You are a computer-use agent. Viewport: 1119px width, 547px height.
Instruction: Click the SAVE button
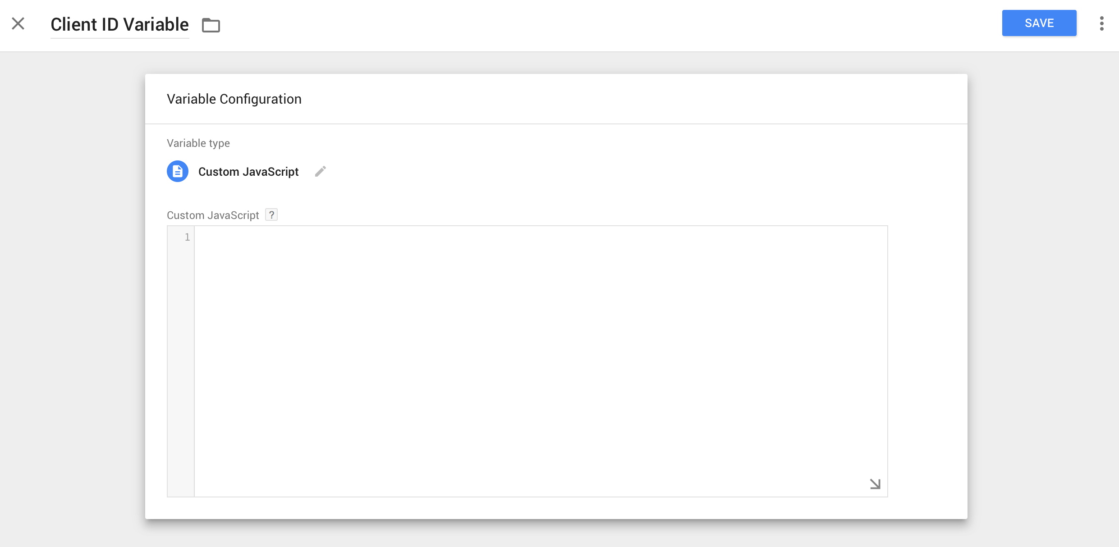(1039, 23)
